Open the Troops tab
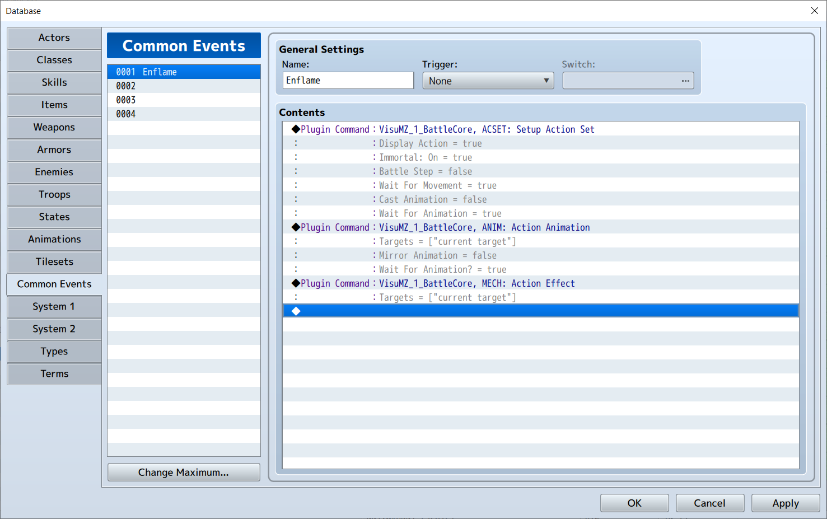Viewport: 827px width, 519px height. click(54, 194)
